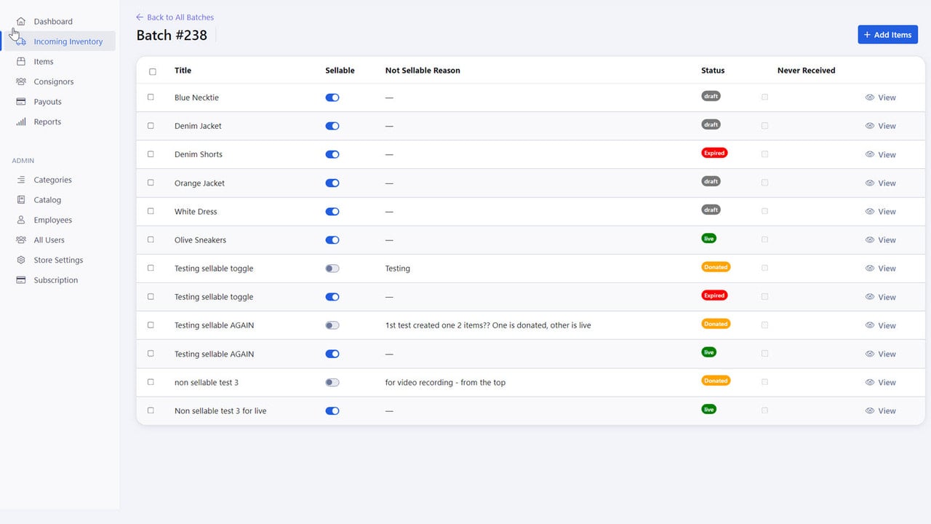Image resolution: width=931 pixels, height=524 pixels.
Task: Open Reports bar chart icon
Action: pos(21,122)
